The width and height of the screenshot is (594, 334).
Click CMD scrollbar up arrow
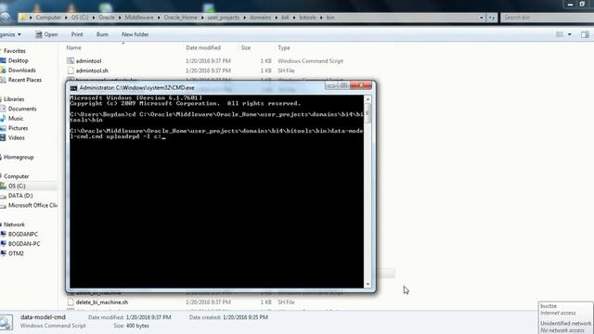click(368, 99)
